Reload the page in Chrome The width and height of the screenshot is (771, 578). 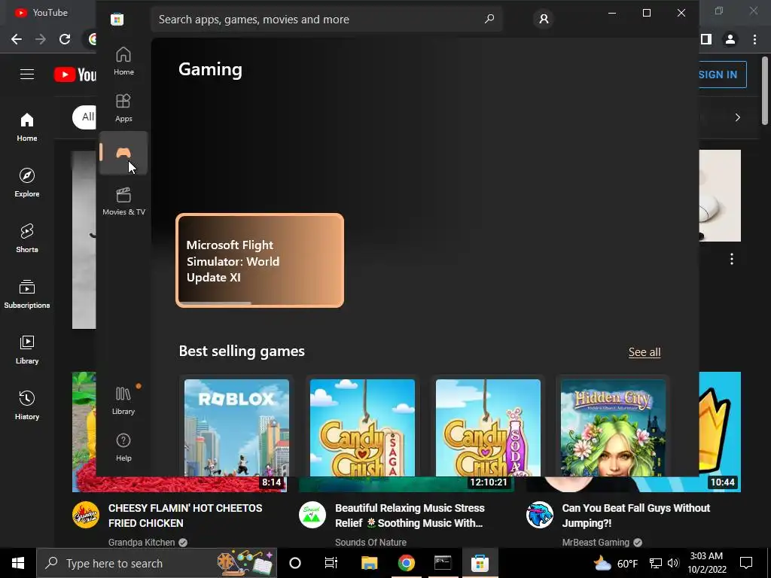(x=65, y=39)
